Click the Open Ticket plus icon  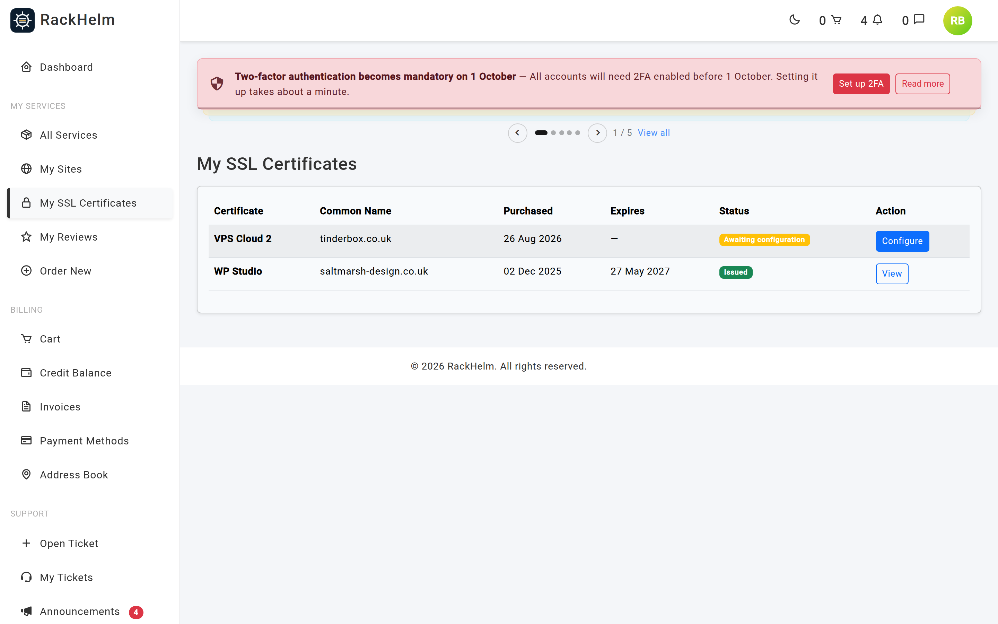(x=26, y=543)
